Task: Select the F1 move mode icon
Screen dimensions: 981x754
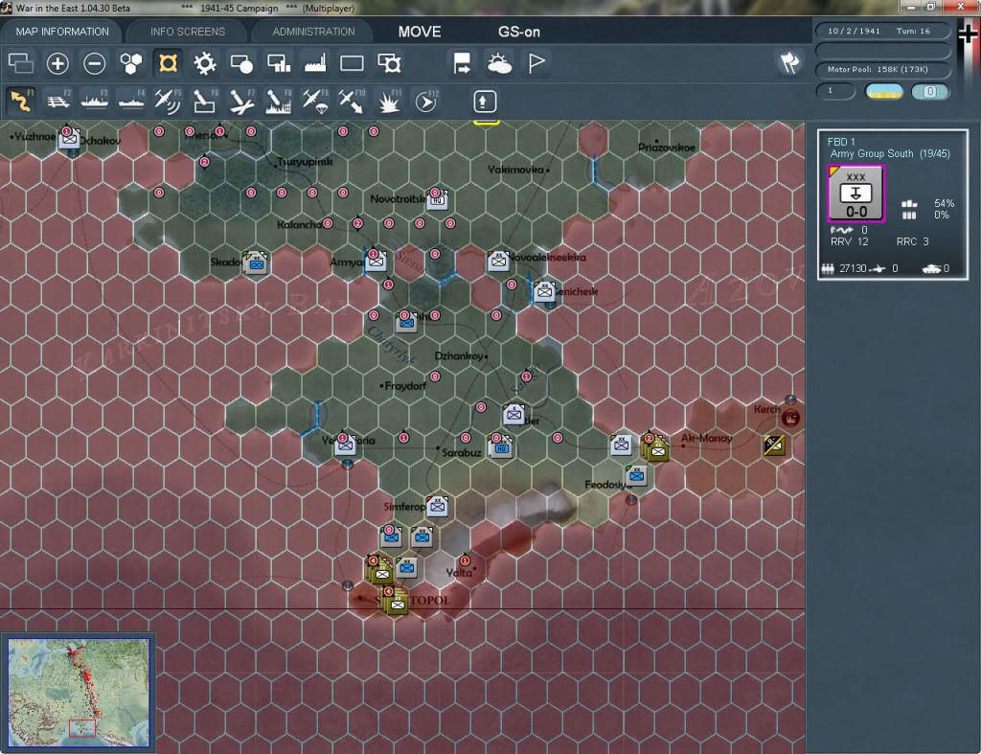Action: (21, 101)
